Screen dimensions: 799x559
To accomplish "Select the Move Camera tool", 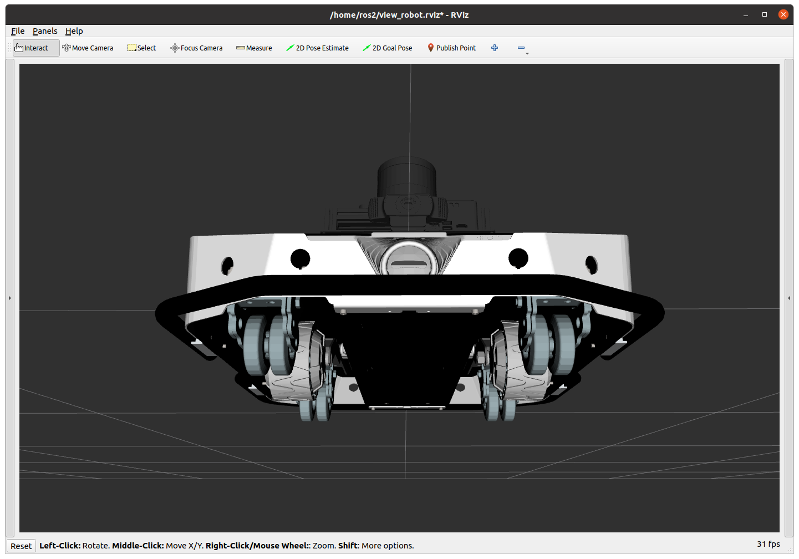I will point(88,48).
